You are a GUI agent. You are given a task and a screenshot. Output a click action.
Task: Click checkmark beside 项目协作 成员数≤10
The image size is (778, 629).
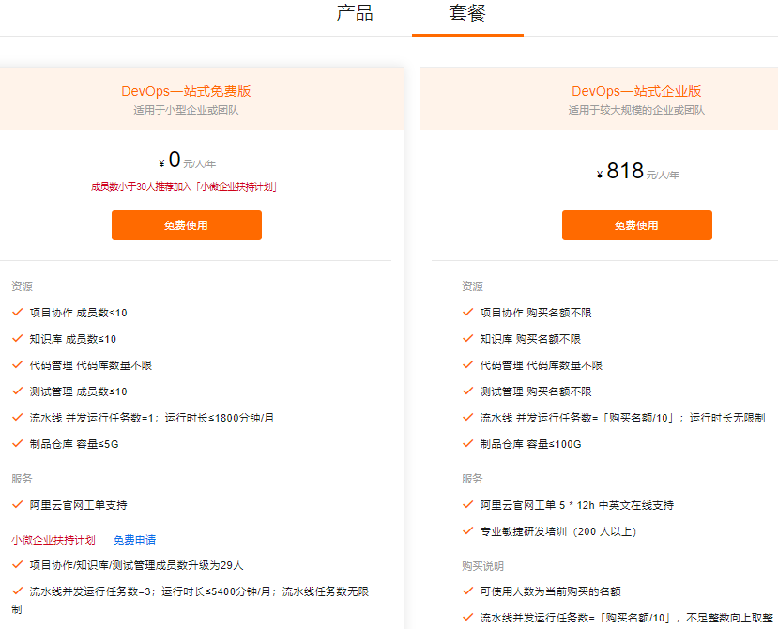(x=18, y=313)
